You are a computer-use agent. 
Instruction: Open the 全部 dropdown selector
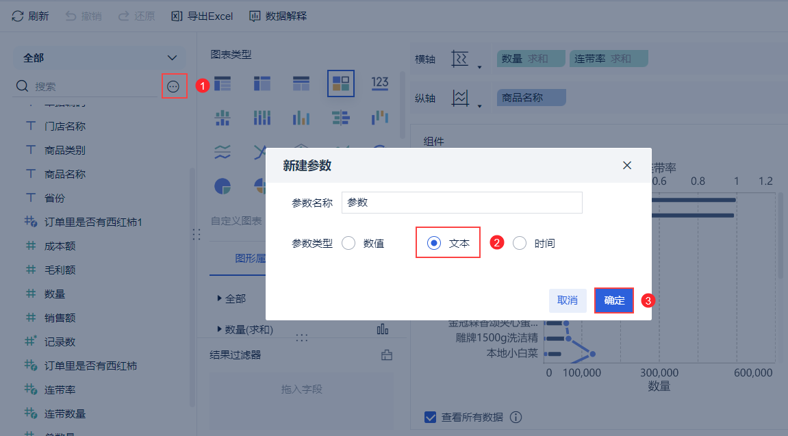(x=99, y=57)
